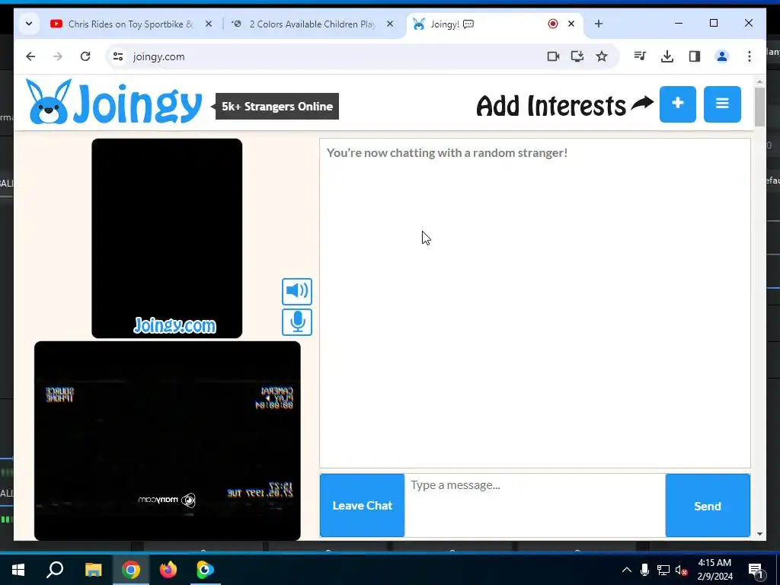Click the 5k+ Strangers Online badge
780x585 pixels.
point(277,106)
